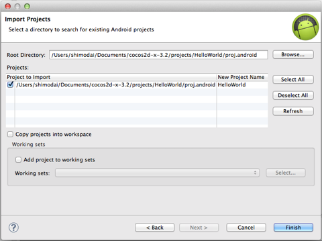Click New Project Name column header

[242, 77]
